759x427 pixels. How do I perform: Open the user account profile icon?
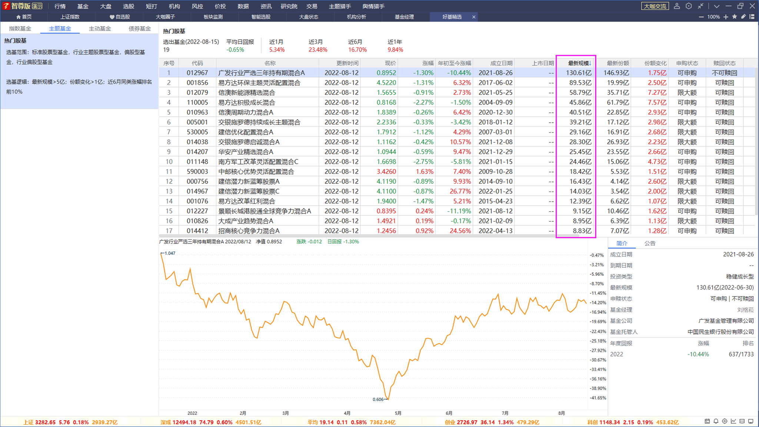pyautogui.click(x=677, y=6)
